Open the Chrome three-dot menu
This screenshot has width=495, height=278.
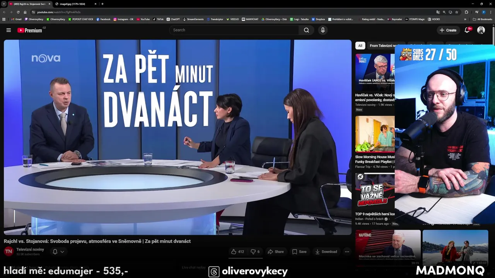pyautogui.click(x=491, y=12)
